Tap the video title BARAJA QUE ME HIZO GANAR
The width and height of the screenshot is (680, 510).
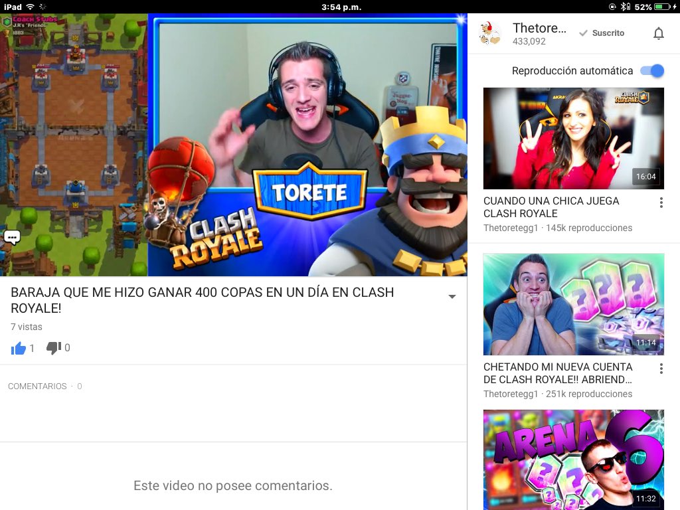point(202,300)
